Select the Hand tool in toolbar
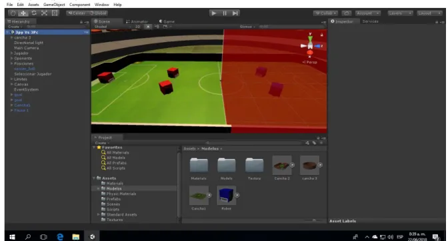 (12, 13)
